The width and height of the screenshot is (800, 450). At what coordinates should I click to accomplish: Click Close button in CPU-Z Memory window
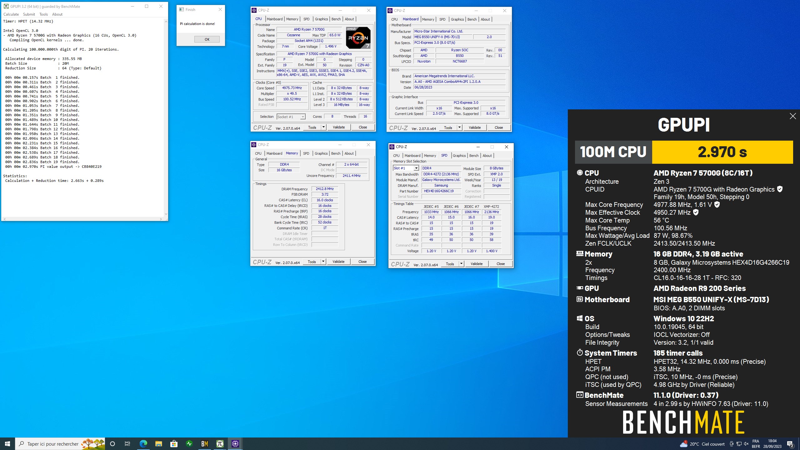tap(362, 262)
